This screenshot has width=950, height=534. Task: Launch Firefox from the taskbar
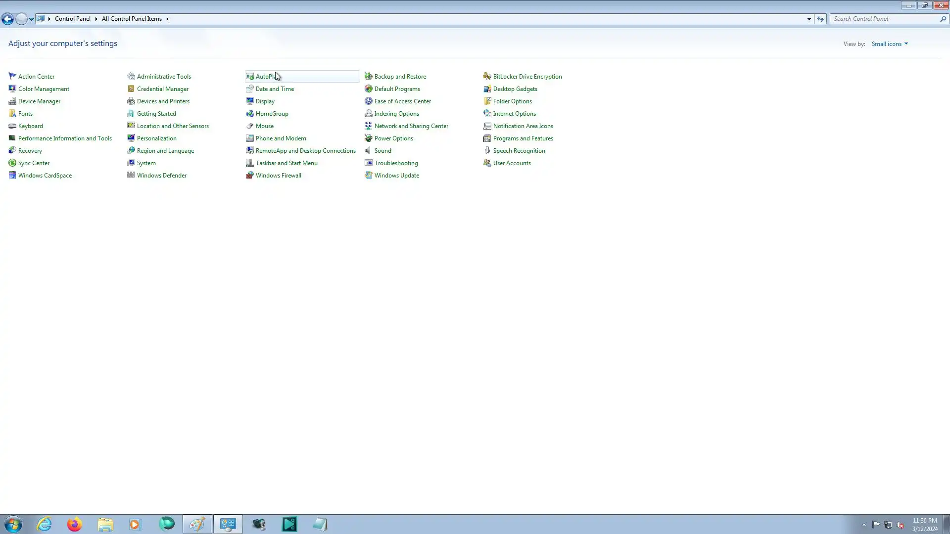tap(75, 524)
